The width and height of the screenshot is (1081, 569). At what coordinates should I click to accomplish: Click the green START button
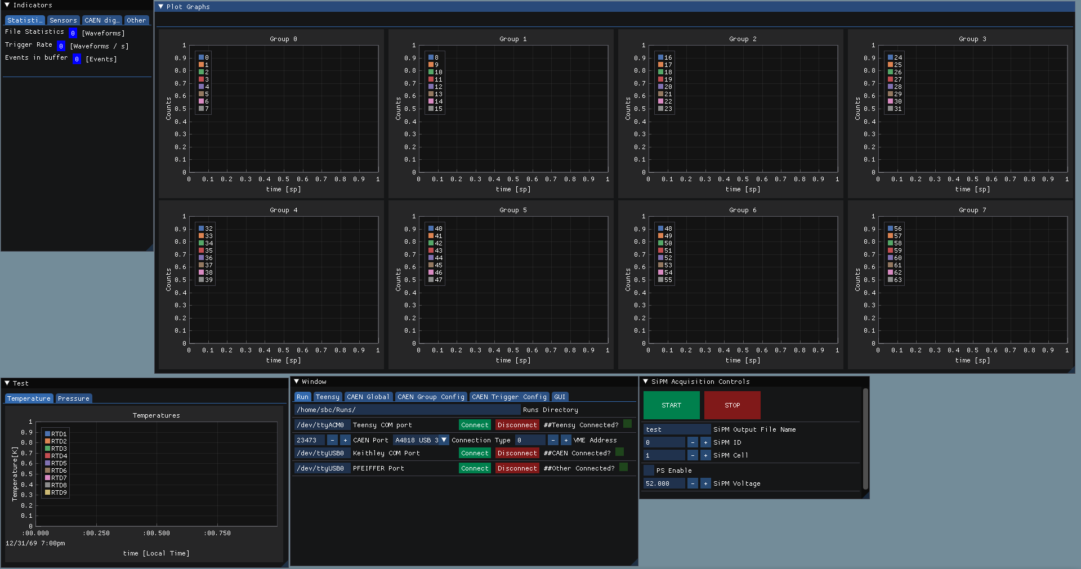click(x=672, y=405)
